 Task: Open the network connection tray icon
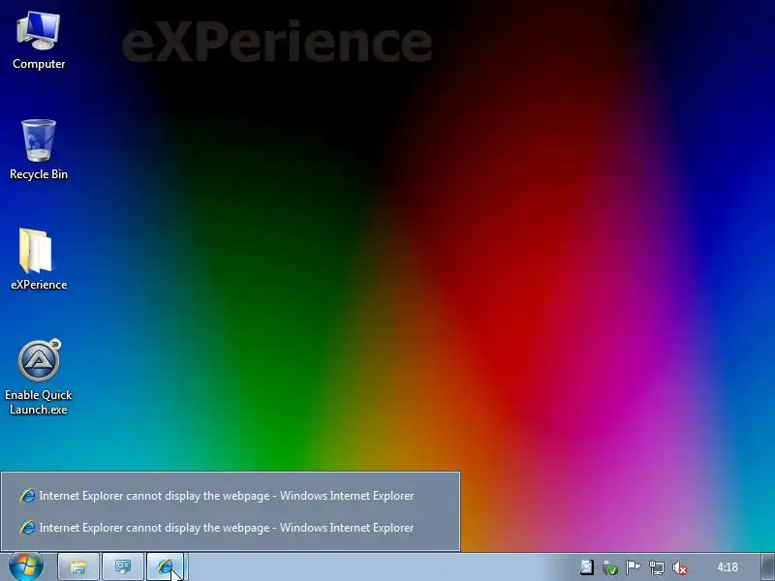[657, 567]
